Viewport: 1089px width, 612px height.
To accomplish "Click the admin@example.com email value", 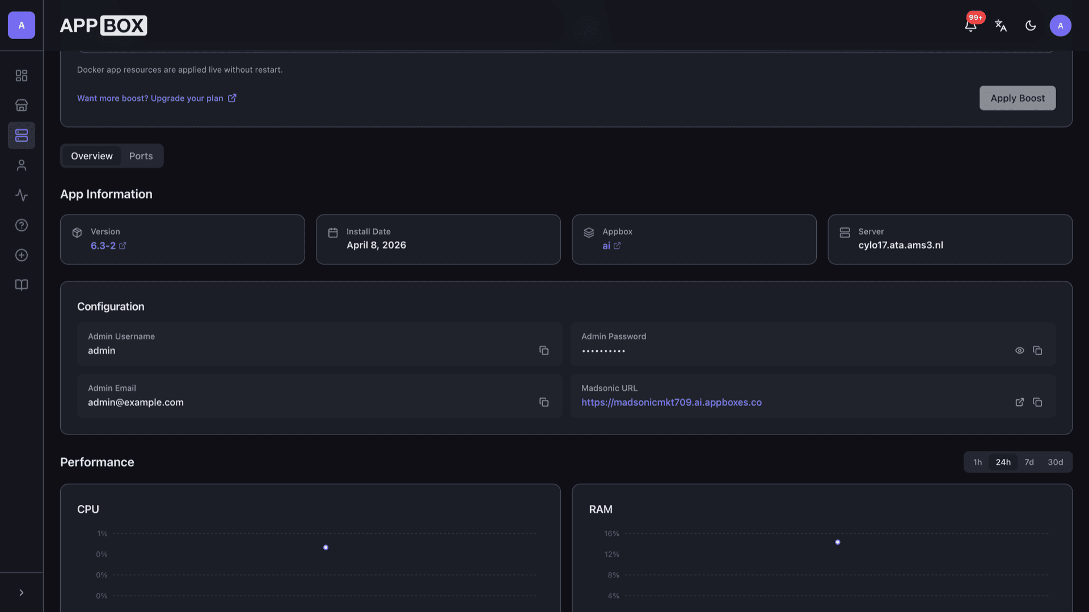I will 136,402.
